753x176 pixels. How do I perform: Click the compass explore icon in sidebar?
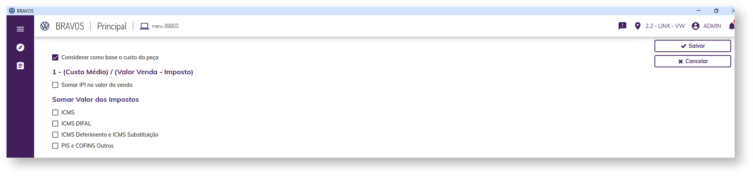(20, 47)
